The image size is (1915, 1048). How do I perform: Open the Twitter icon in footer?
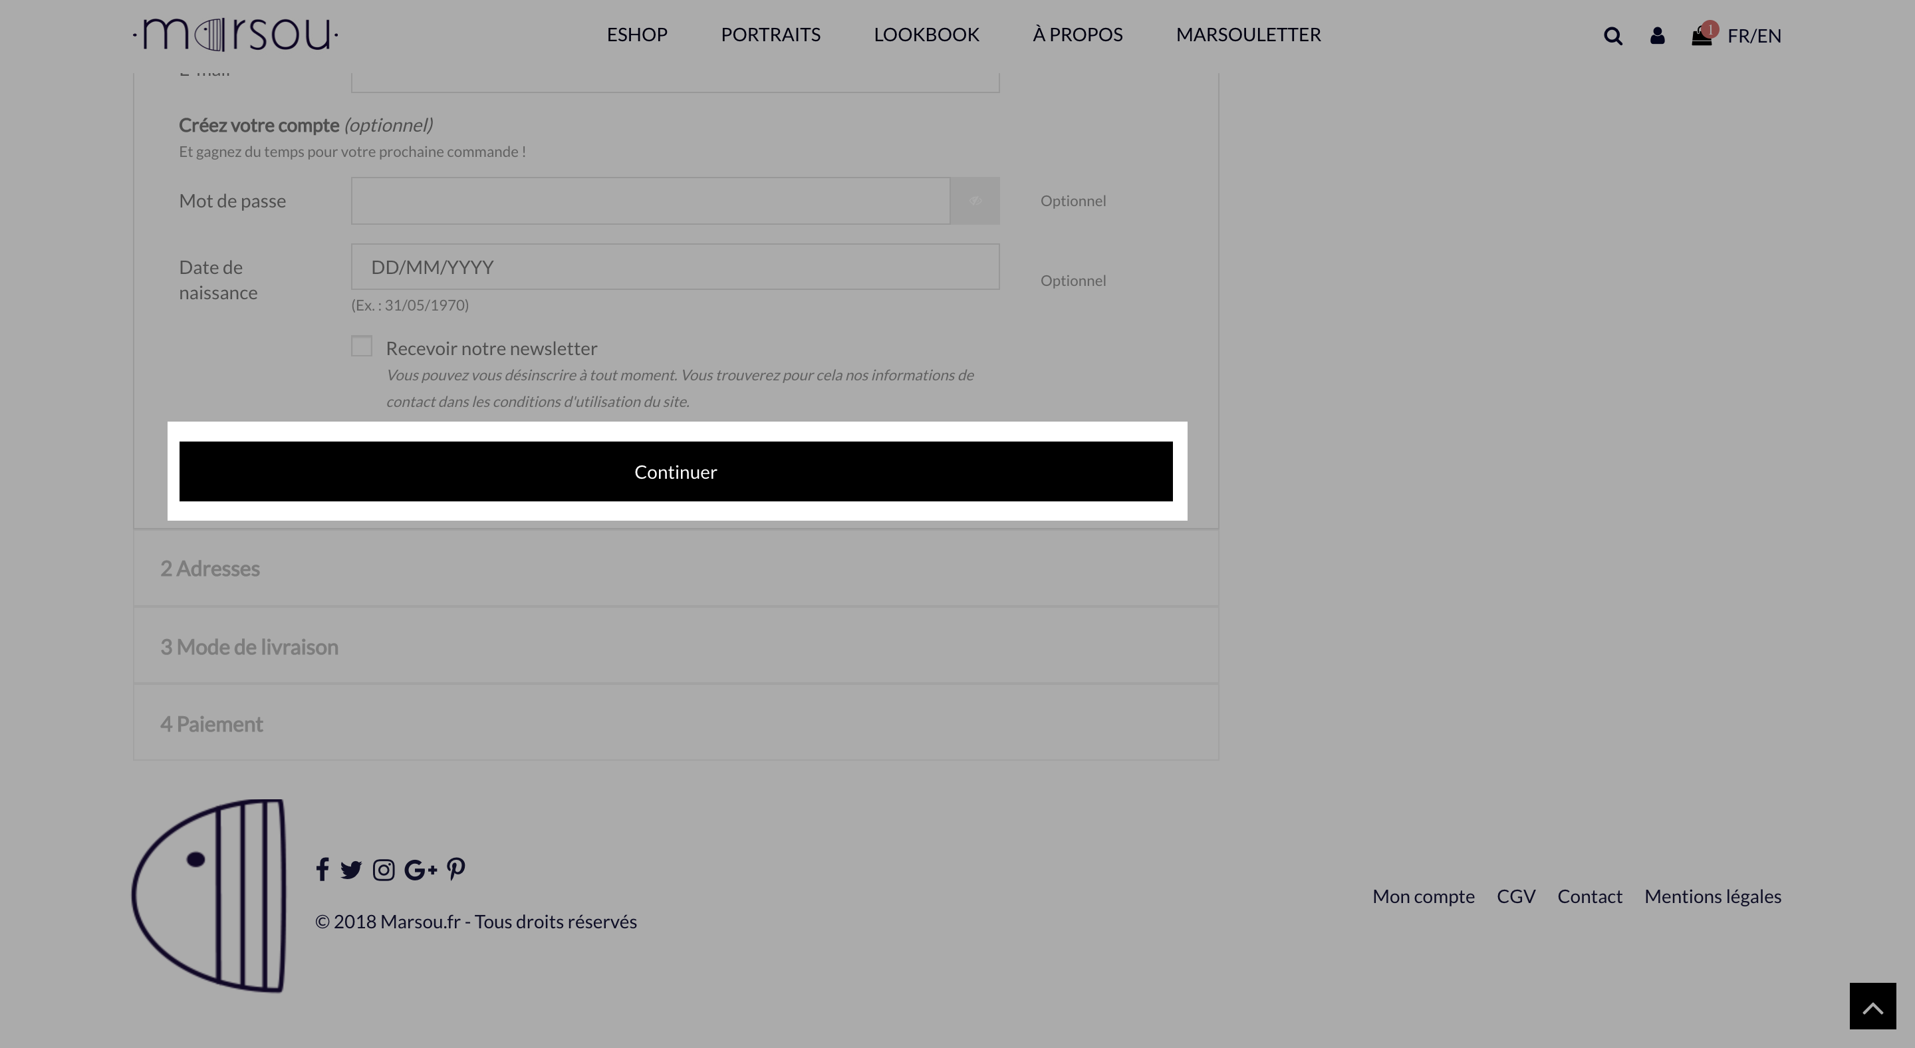pos(351,870)
